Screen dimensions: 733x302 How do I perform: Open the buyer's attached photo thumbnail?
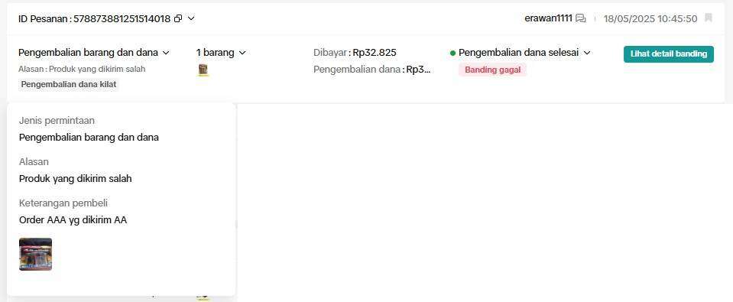coord(35,255)
